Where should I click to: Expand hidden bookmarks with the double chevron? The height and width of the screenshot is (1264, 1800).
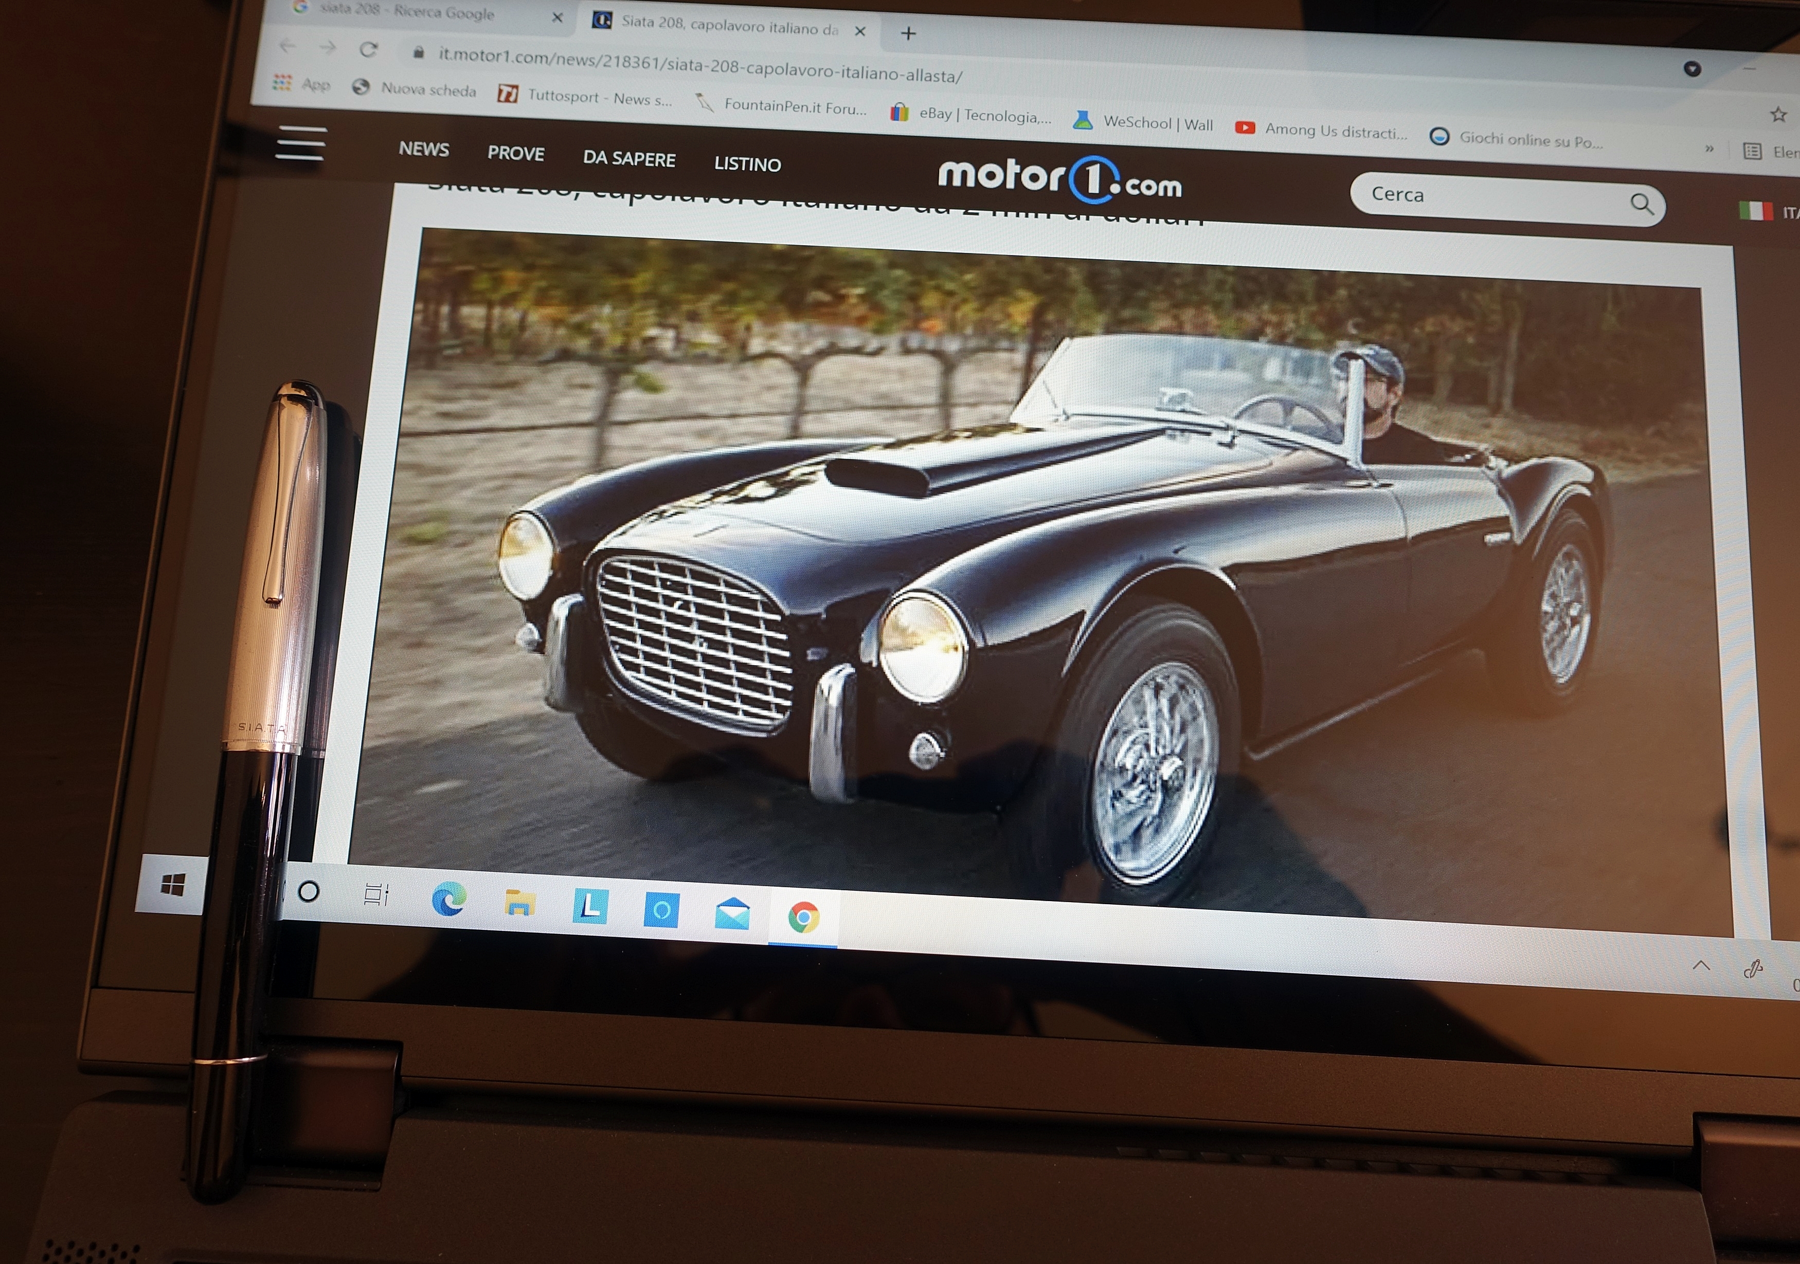point(1709,148)
